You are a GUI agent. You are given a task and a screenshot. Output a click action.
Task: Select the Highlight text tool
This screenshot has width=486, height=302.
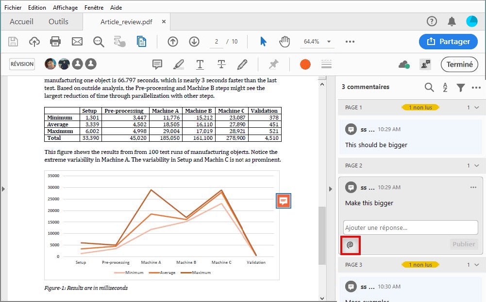(x=179, y=64)
